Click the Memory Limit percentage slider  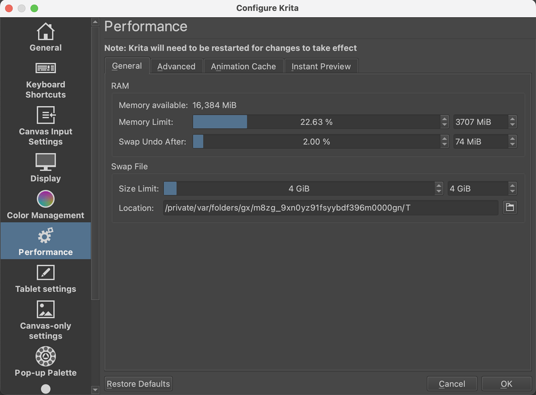coord(316,122)
